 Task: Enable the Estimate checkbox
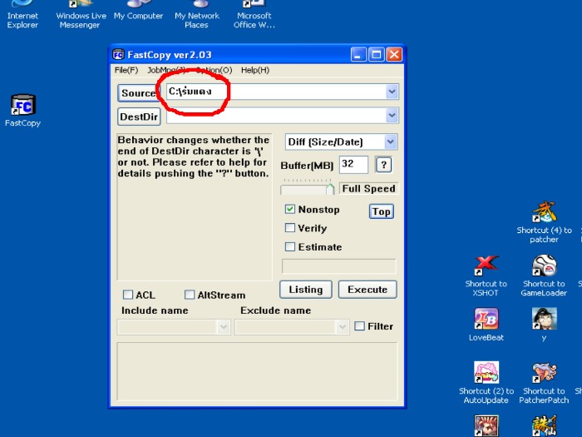[x=290, y=246]
